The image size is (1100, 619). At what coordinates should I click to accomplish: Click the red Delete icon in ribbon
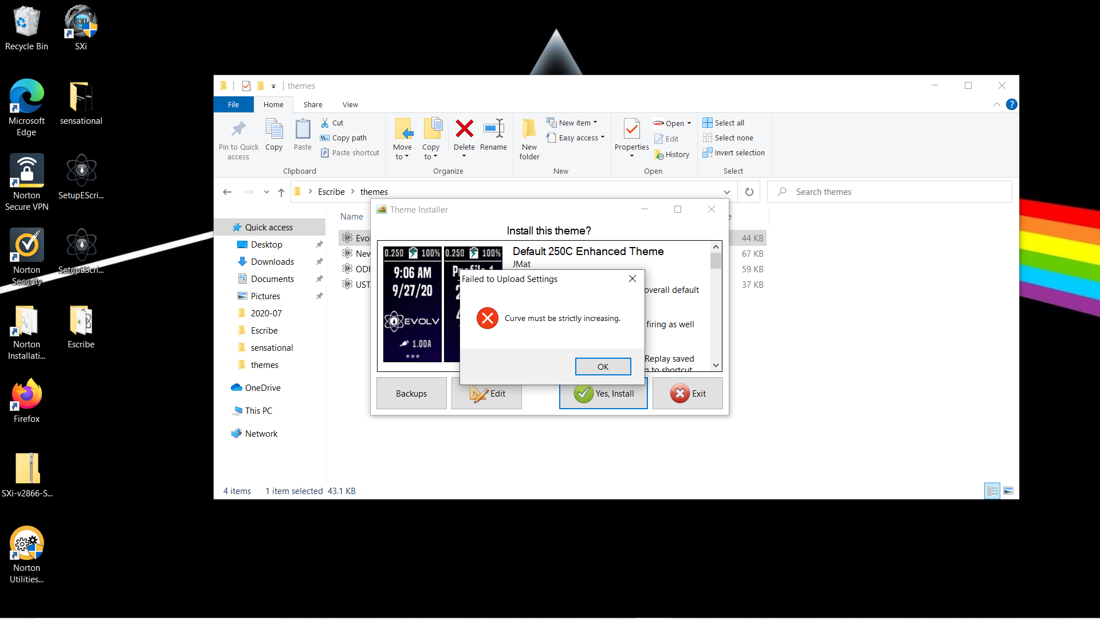tap(464, 130)
